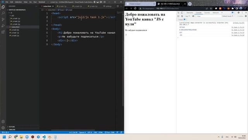Toggle the DevTools device toolbar
Image resolution: width=248 pixels, height=140 pixels.
[x=182, y=13]
